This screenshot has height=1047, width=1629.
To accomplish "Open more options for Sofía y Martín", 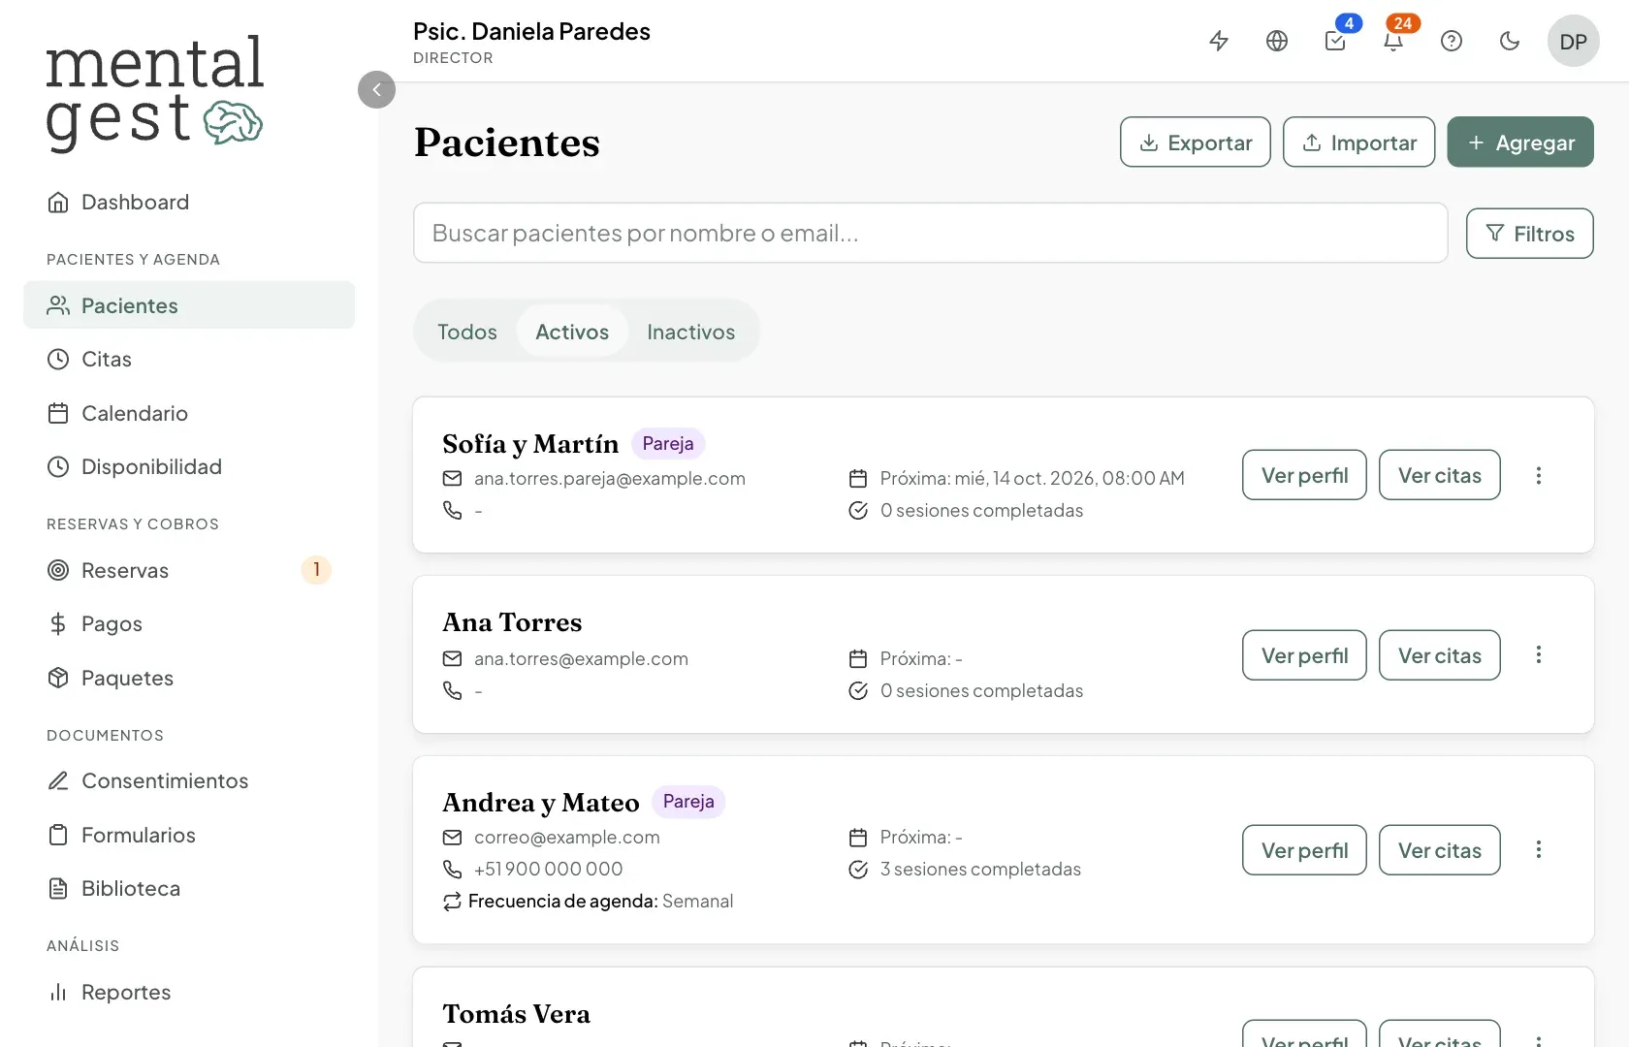I will tap(1539, 475).
